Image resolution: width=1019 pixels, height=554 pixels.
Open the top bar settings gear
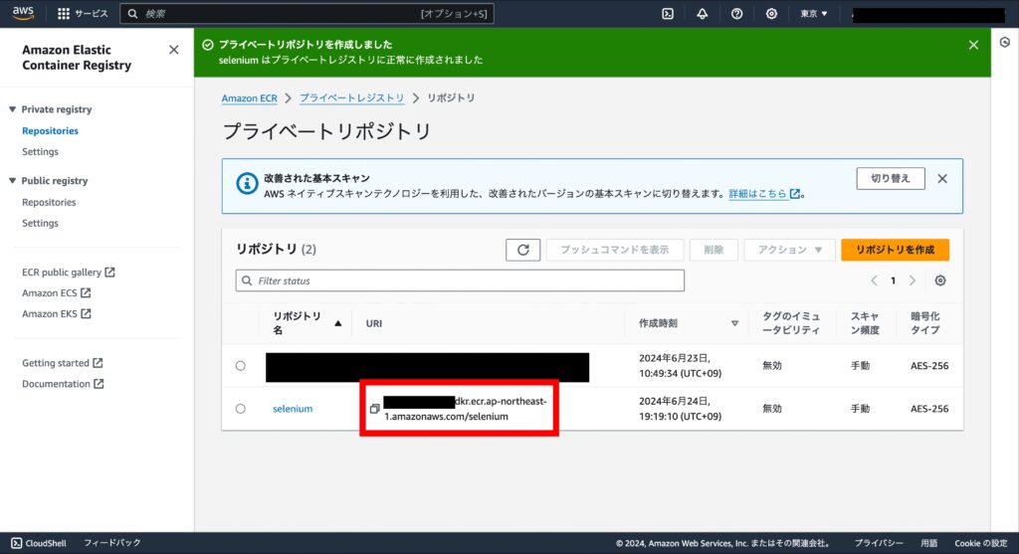[771, 14]
